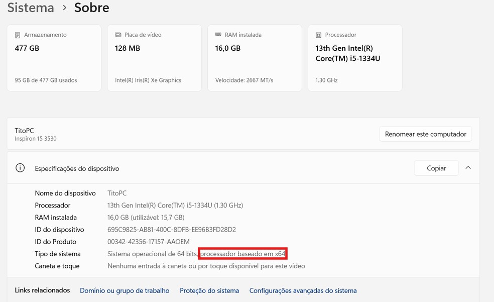Image resolution: width=494 pixels, height=302 pixels.
Task: Click the Armazenamento storage icon
Action: 18,35
